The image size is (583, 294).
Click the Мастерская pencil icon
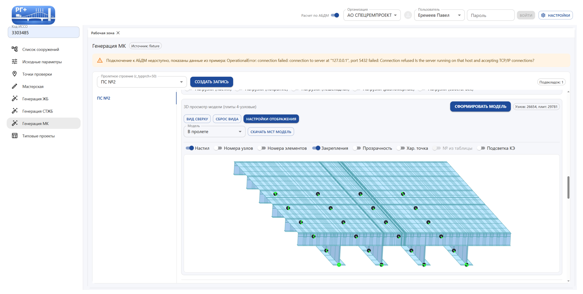15,86
